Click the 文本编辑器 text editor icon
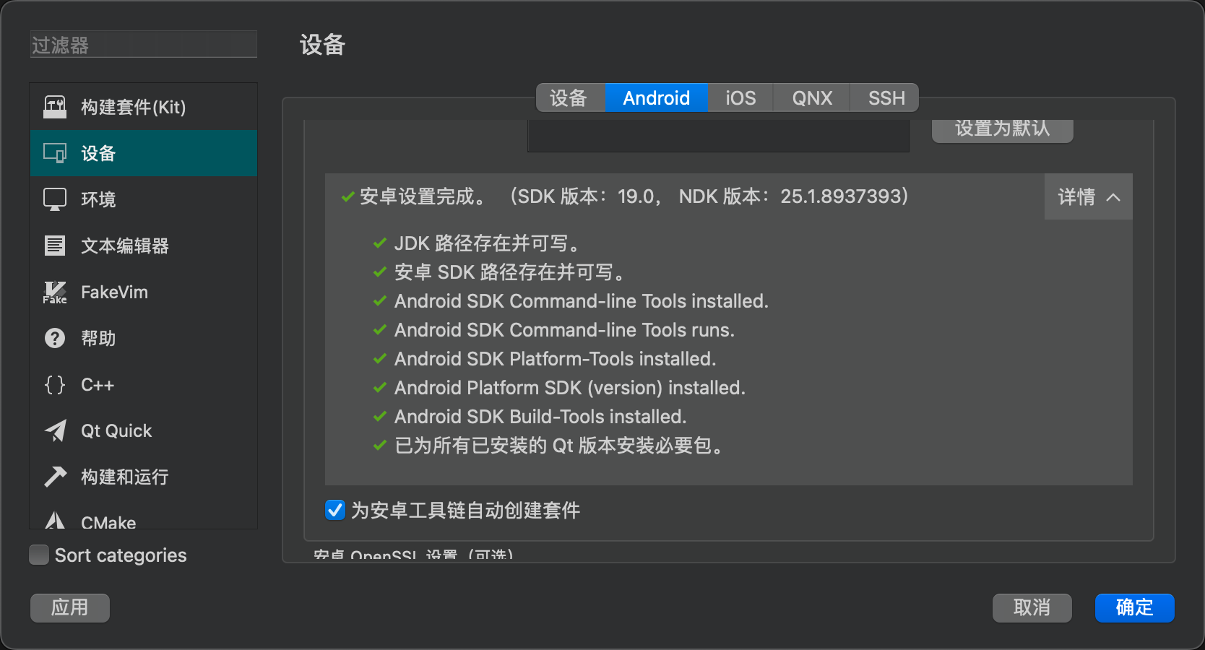Viewport: 1205px width, 650px height. tap(55, 246)
